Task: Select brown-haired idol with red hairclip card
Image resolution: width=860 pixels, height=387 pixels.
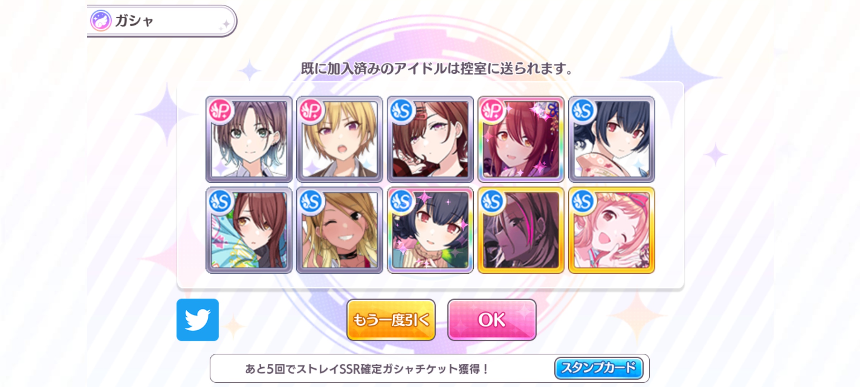Action: 430,139
